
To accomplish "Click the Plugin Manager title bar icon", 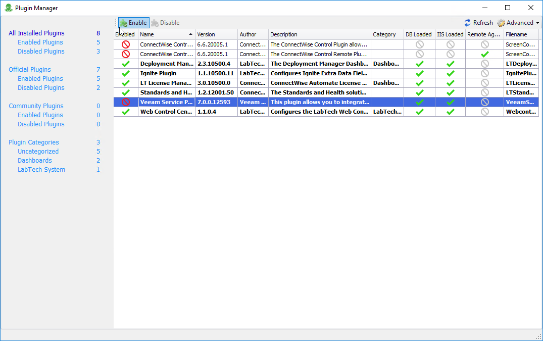I will click(x=8, y=8).
